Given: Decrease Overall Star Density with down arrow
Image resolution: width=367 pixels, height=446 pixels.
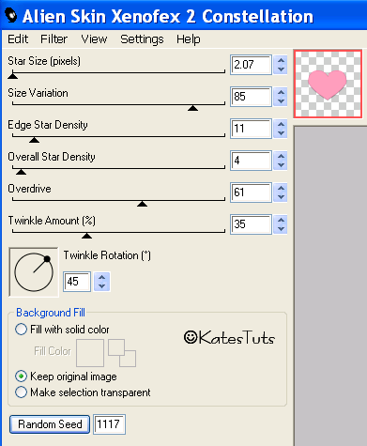Looking at the screenshot, I should 281,165.
